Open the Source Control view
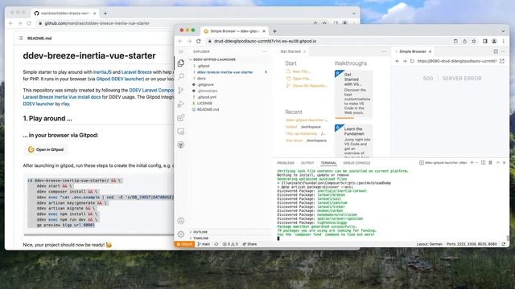This screenshot has width=515, height=289. pos(181,91)
